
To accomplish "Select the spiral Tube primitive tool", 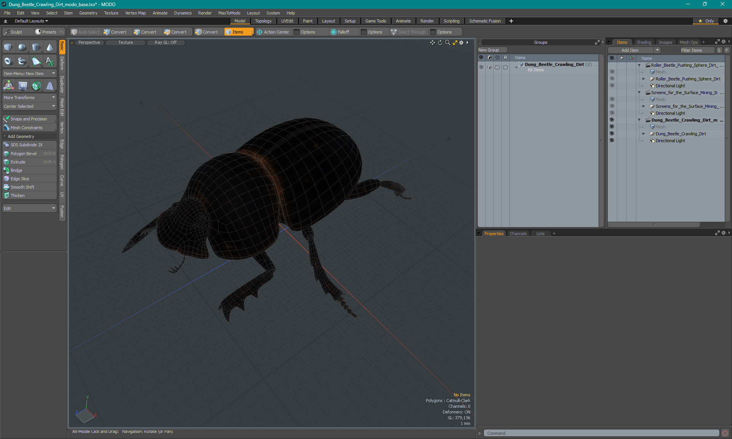I will (x=22, y=61).
